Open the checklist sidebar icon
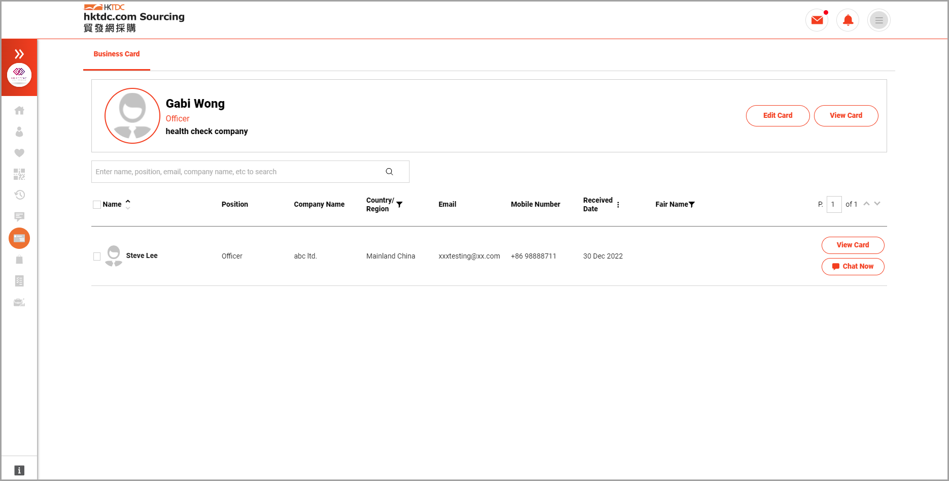The width and height of the screenshot is (949, 481). tap(19, 281)
